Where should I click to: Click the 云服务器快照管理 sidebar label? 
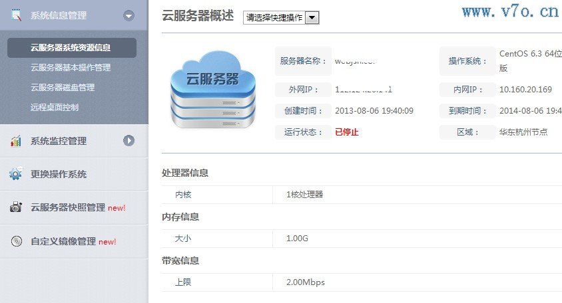68,207
